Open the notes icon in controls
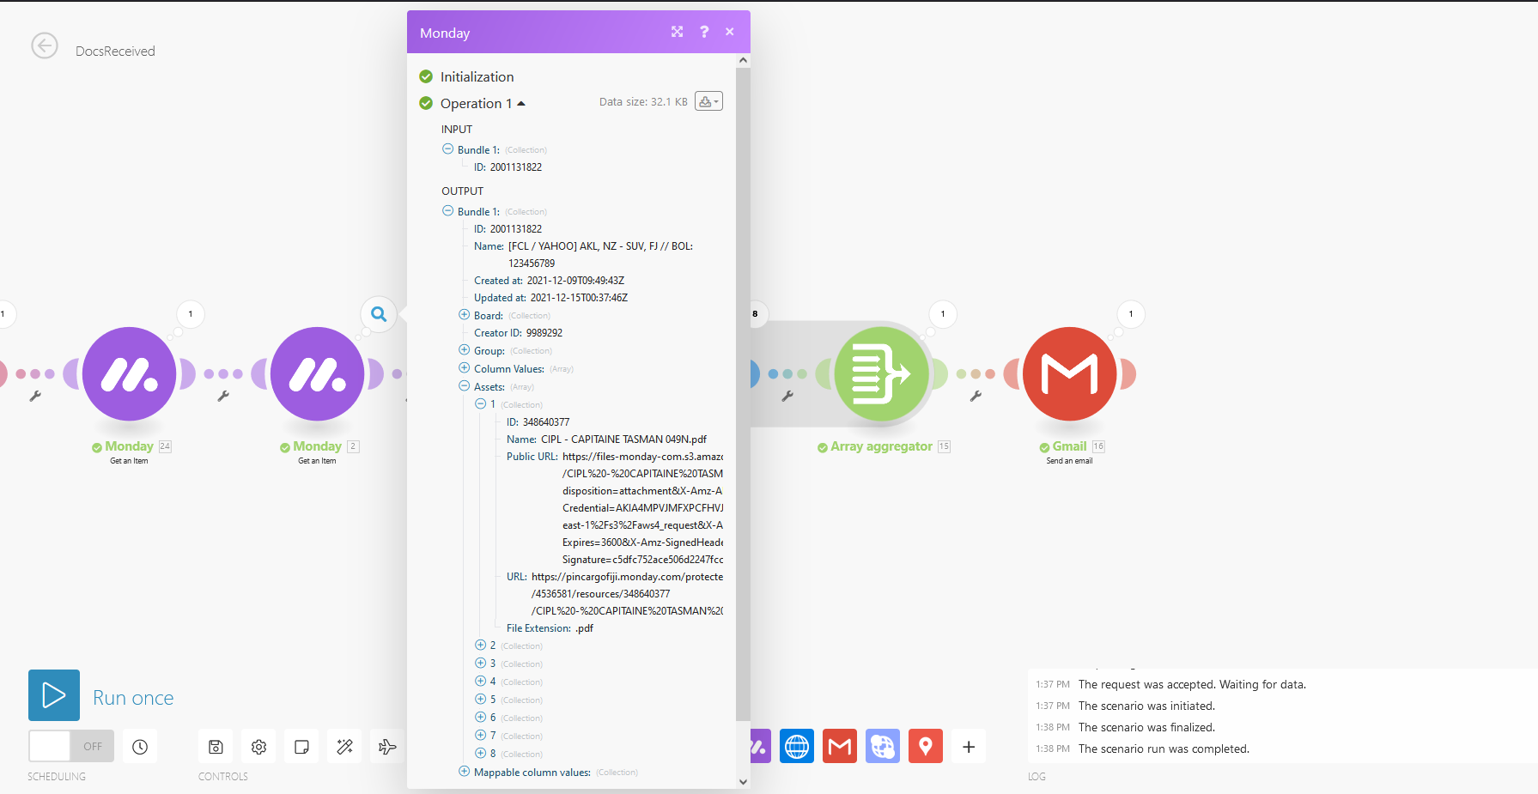 (301, 747)
